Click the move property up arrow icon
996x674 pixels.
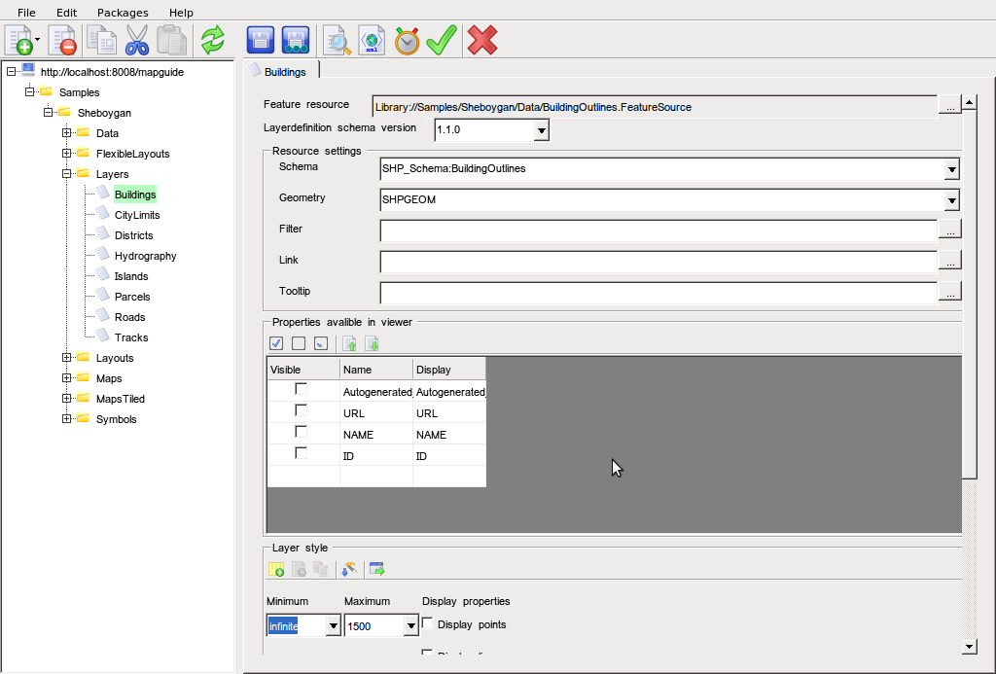(350, 343)
